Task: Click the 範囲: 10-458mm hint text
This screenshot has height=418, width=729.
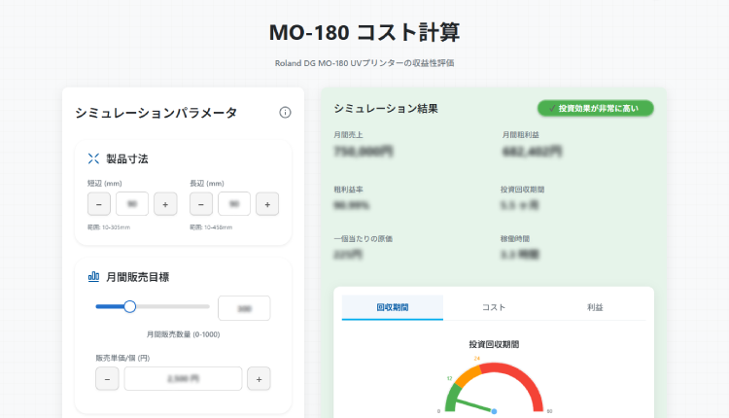Action: [x=211, y=227]
